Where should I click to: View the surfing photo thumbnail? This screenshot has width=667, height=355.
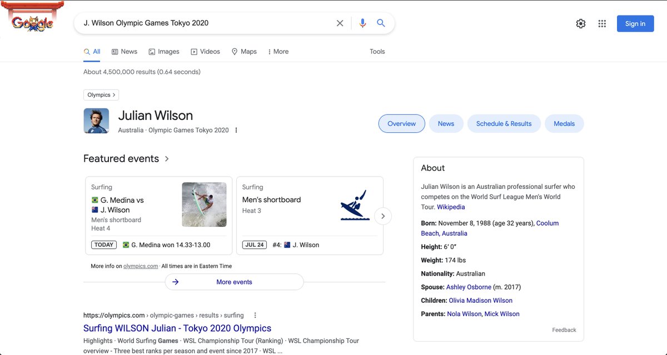204,204
